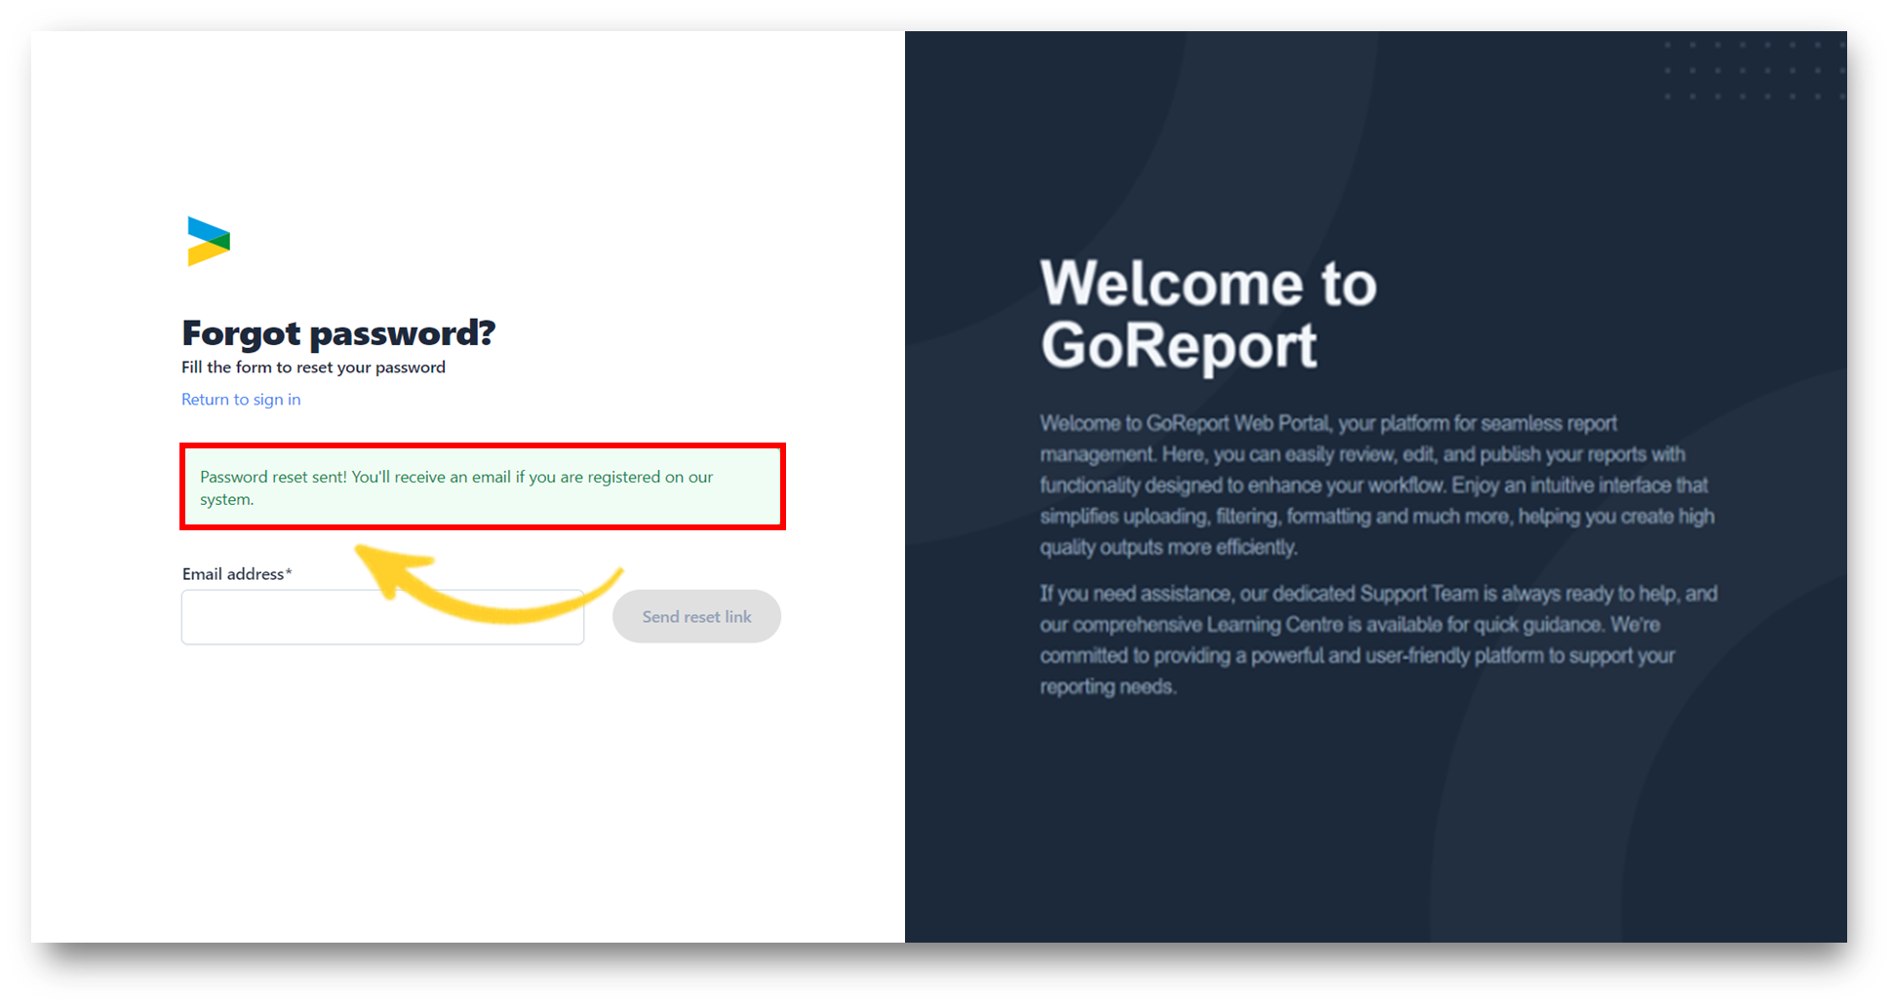The width and height of the screenshot is (1893, 1006).
Task: Click the GoReport logo icon
Action: click(209, 241)
